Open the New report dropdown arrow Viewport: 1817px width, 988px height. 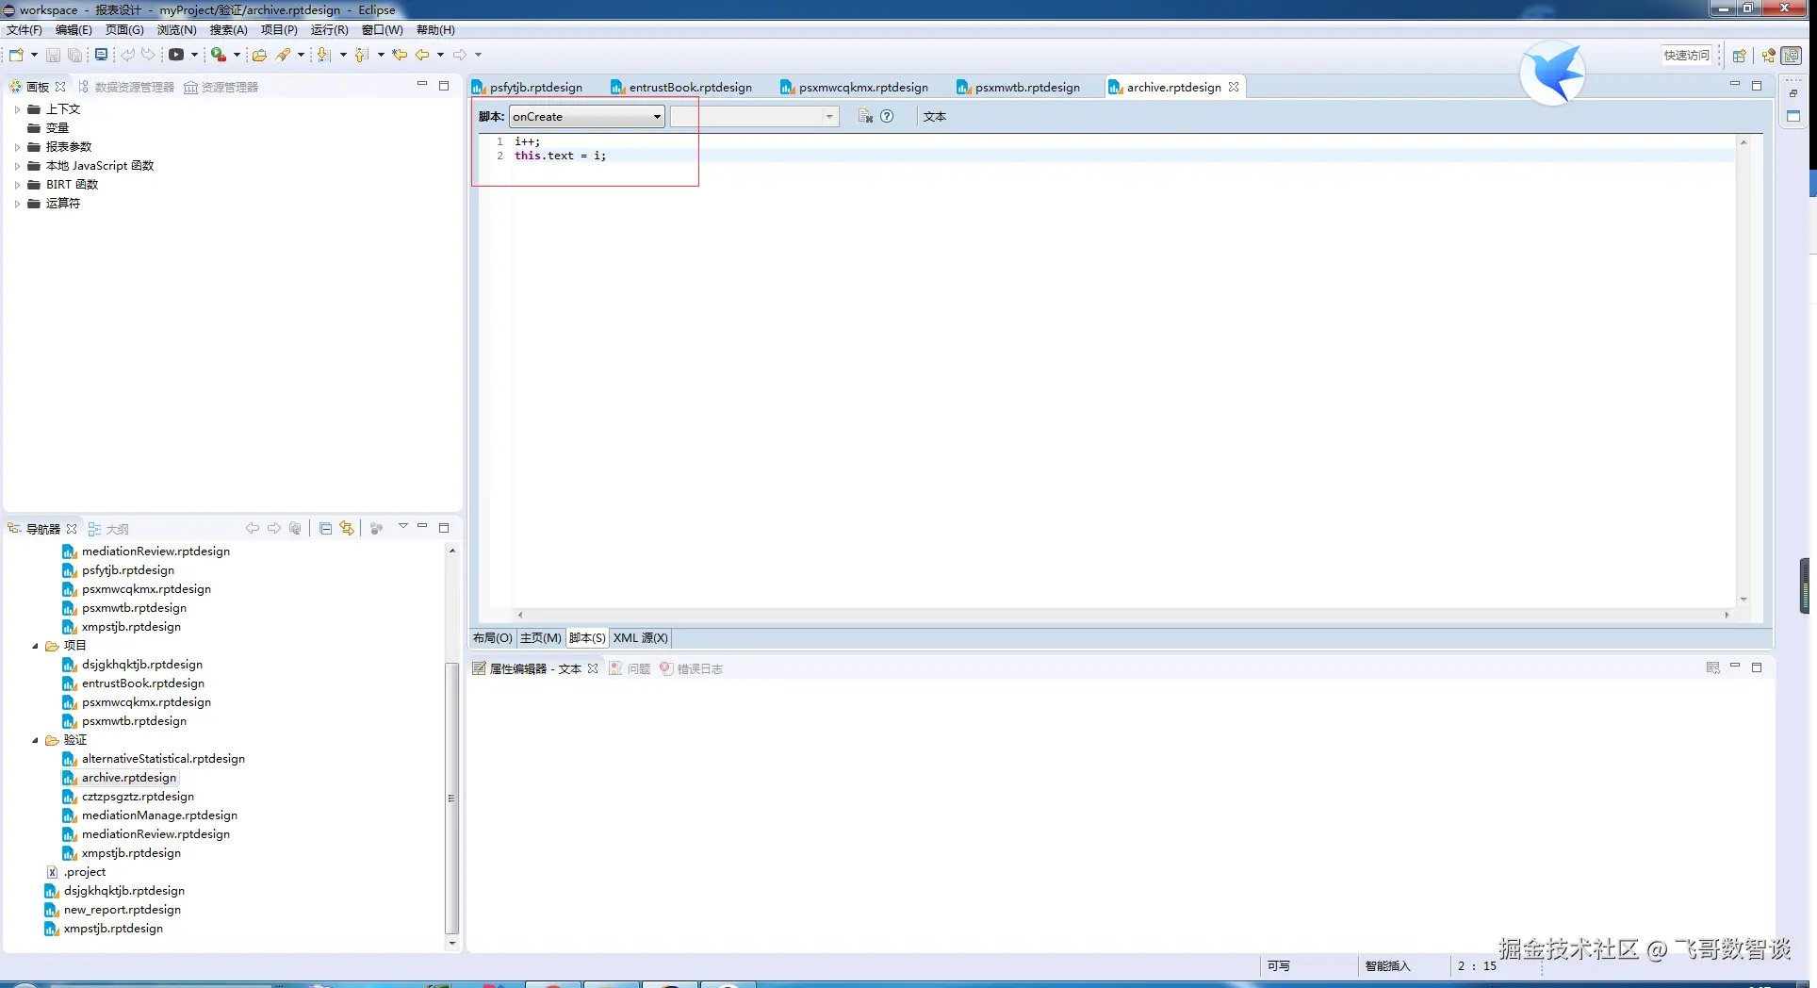coord(34,55)
